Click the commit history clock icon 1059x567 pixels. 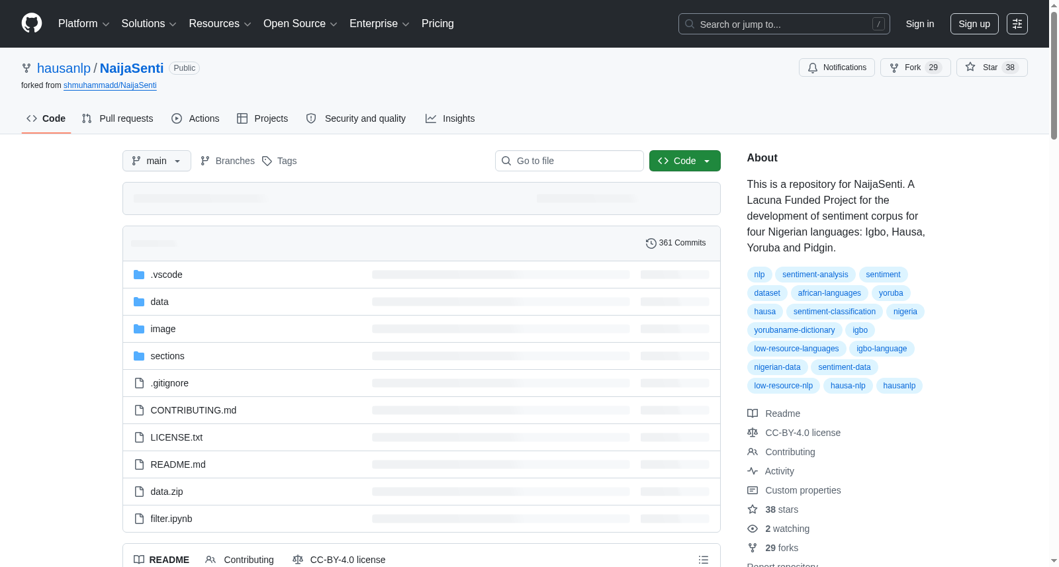click(651, 243)
